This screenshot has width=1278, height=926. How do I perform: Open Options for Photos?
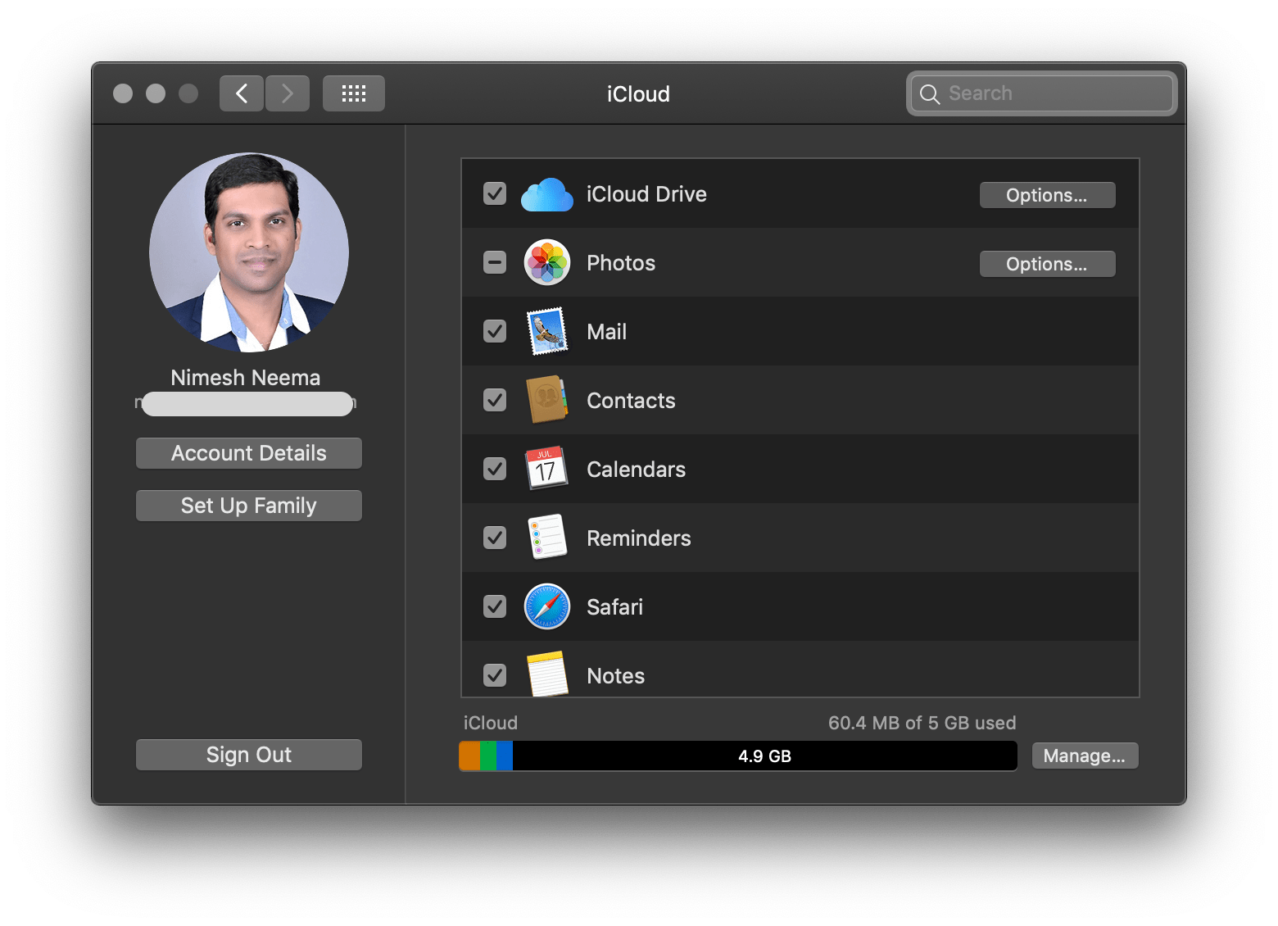1047,264
